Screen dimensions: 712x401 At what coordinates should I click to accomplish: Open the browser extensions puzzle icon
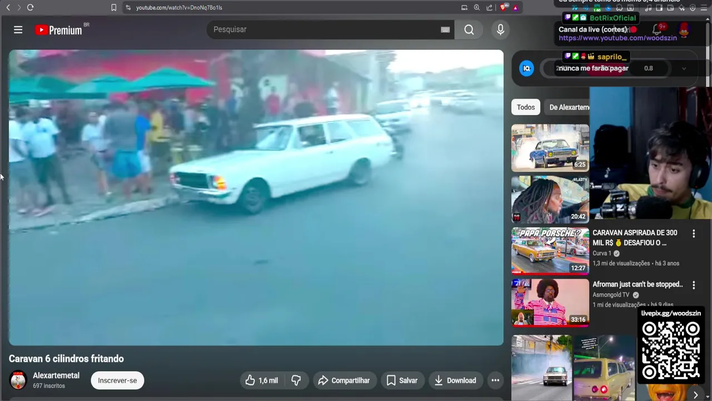pyautogui.click(x=619, y=8)
